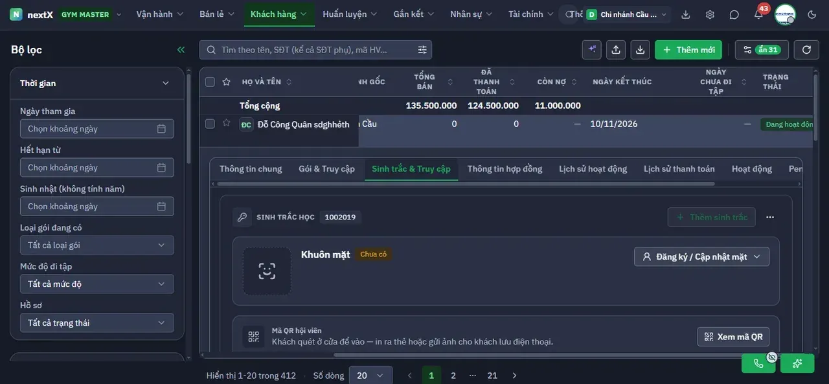Open the chat messages icon
The width and height of the screenshot is (829, 384).
(x=734, y=14)
